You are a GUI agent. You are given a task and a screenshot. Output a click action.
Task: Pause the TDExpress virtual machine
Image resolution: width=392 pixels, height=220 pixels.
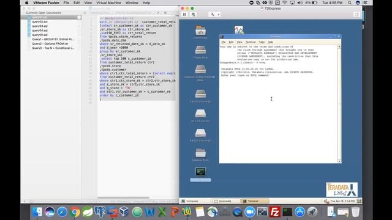[184, 15]
